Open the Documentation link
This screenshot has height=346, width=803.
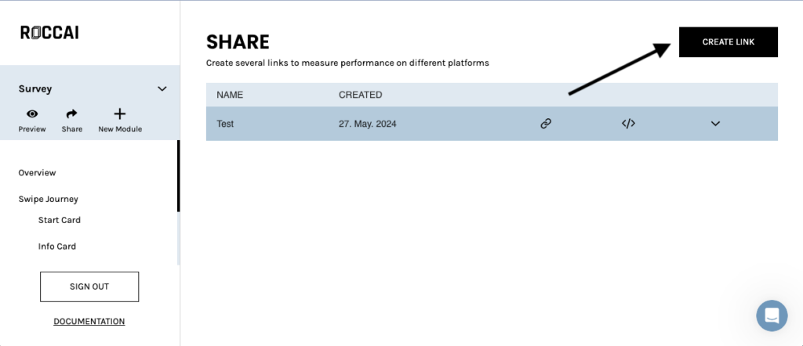point(89,322)
